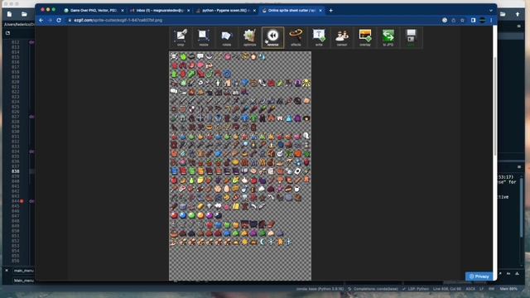Close the python - Pygame tab
The width and height of the screenshot is (530, 298).
254,11
